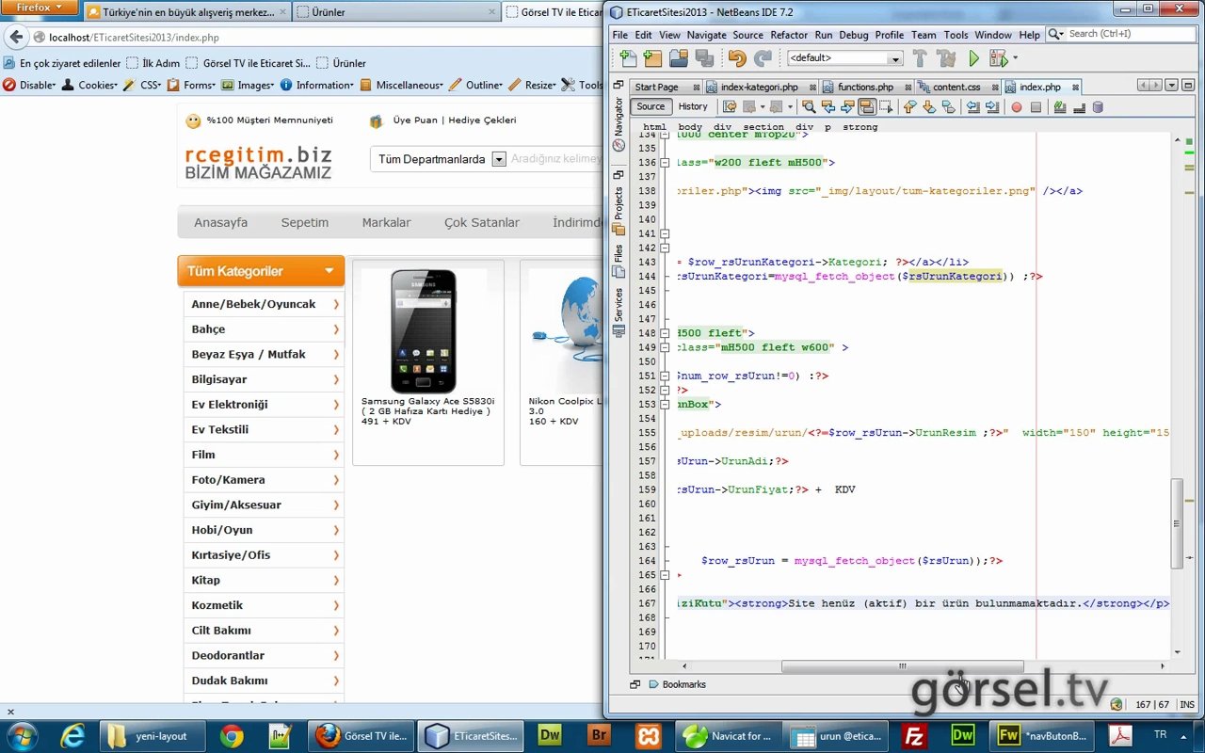Click the Redo arrow in NetBeans toolbar

click(763, 58)
